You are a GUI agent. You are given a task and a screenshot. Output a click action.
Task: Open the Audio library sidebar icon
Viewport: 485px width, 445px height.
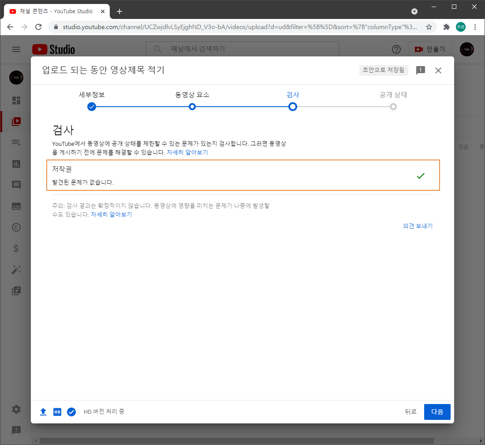click(16, 291)
